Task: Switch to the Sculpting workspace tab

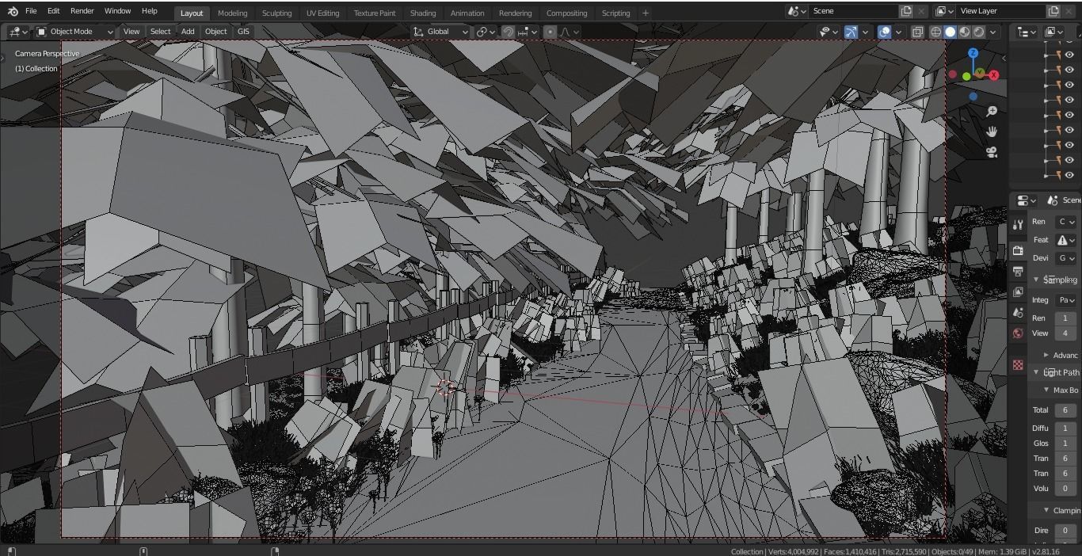Action: pos(276,13)
